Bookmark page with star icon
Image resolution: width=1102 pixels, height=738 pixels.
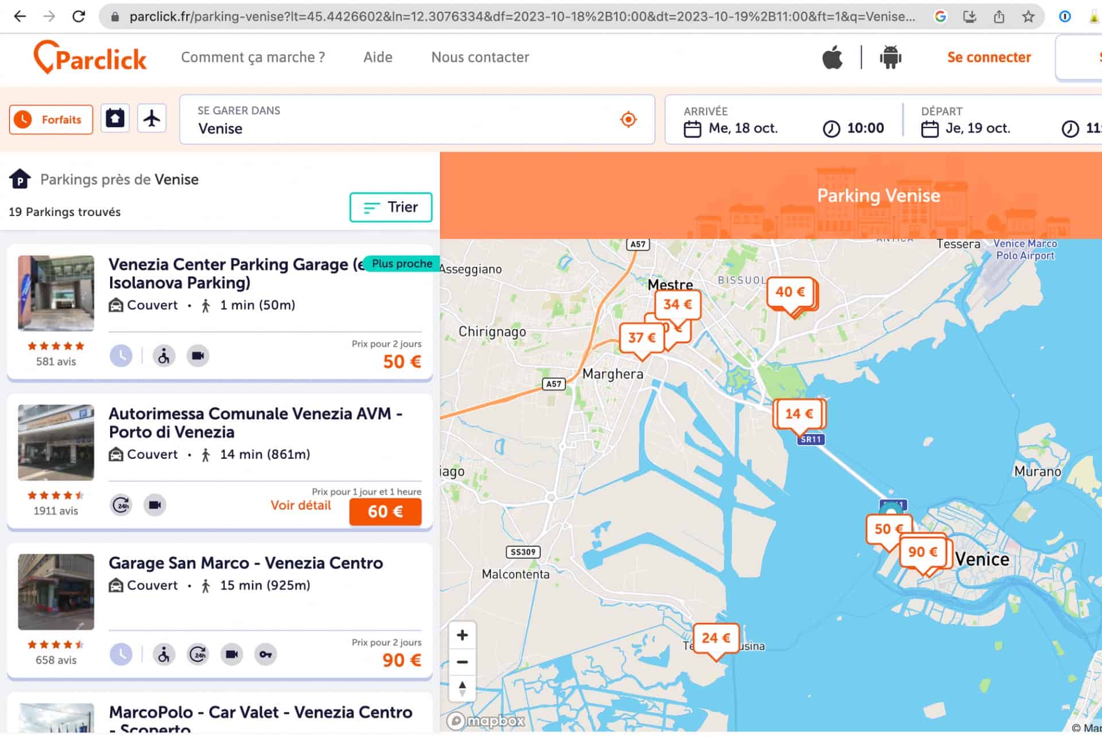coord(1029,16)
